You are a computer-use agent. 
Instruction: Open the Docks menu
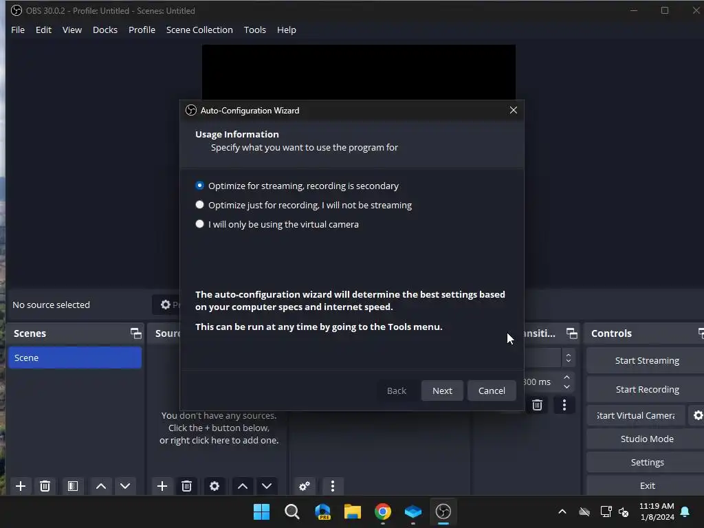click(x=105, y=30)
